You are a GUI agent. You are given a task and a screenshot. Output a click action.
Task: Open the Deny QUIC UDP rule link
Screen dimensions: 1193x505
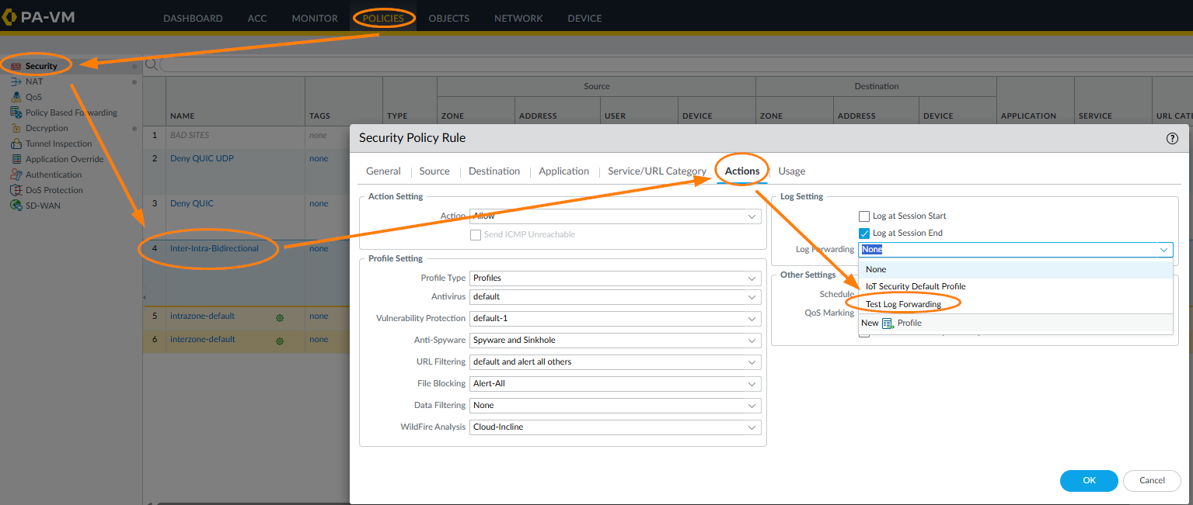[x=202, y=158]
